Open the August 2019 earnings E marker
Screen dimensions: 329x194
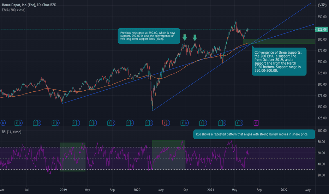click(x=110, y=123)
